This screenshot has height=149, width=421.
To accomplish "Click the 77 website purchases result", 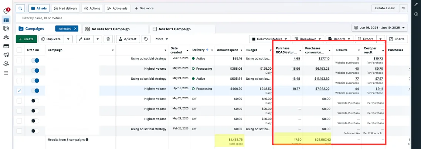I will (x=357, y=79).
